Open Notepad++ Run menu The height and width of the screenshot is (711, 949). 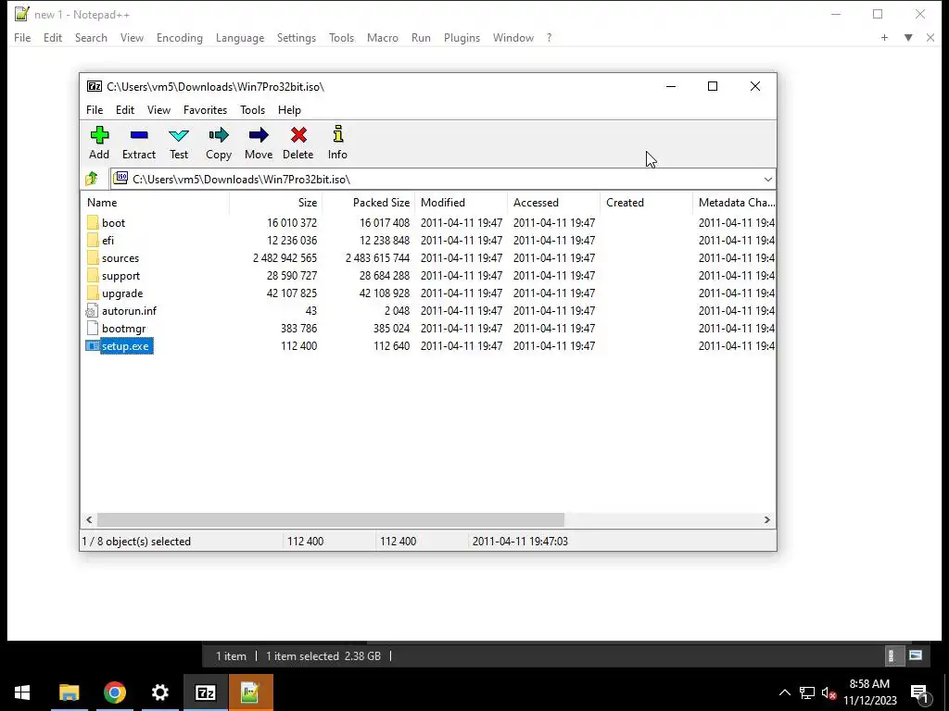pyautogui.click(x=422, y=37)
